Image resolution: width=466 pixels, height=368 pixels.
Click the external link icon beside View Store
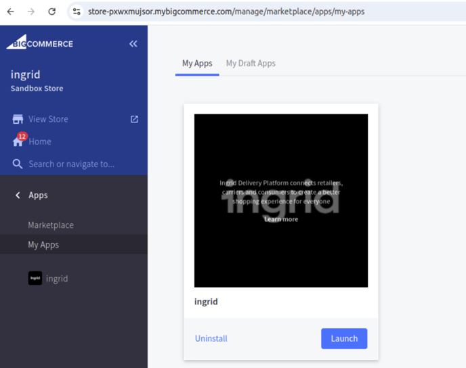[x=134, y=119]
